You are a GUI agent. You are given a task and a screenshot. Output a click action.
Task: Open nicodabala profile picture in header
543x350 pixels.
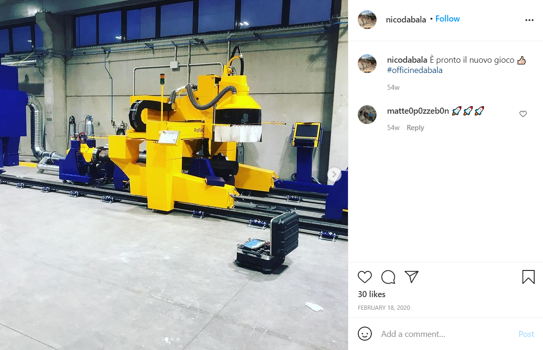(367, 20)
